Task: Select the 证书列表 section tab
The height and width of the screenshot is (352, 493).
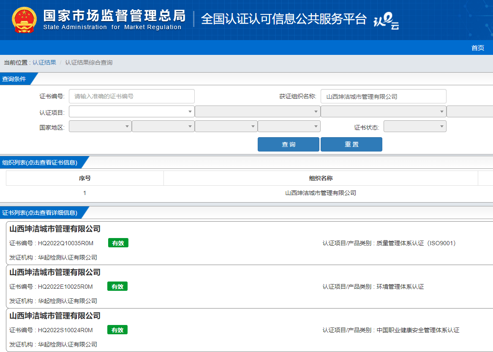Action: click(x=41, y=213)
